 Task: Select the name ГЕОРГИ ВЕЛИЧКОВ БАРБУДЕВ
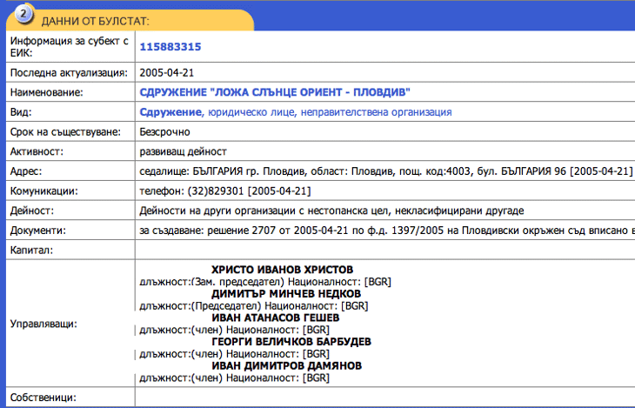(291, 342)
